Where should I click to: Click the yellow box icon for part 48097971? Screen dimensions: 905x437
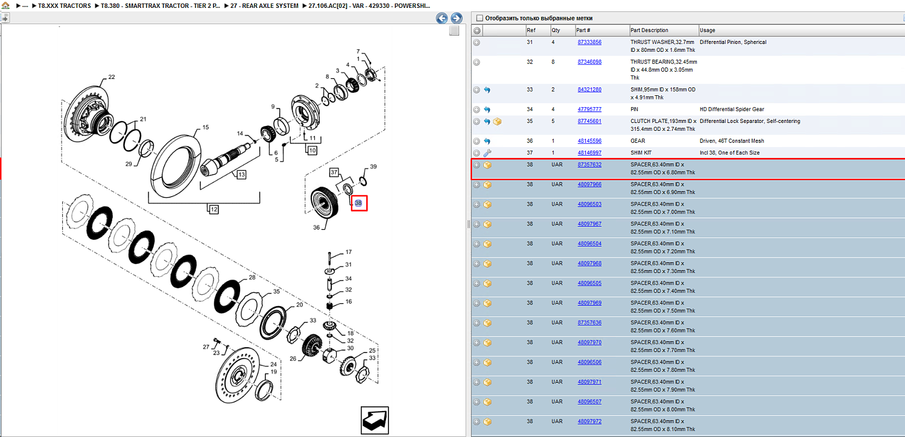(x=487, y=382)
